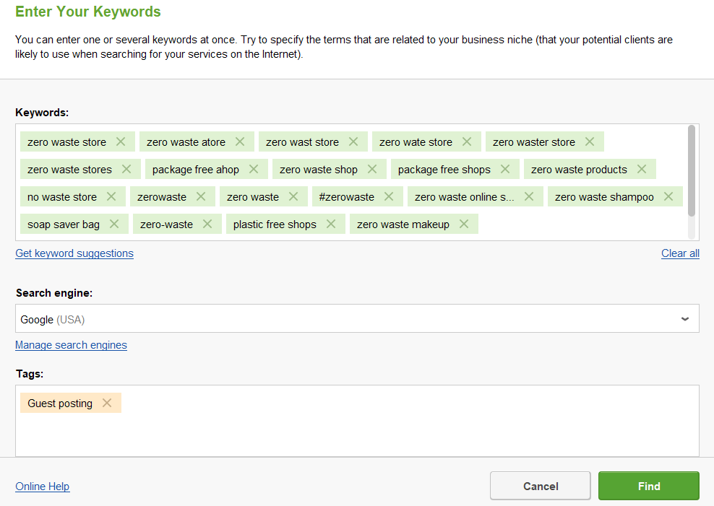Image resolution: width=714 pixels, height=506 pixels.
Task: Click the Cancel button
Action: pyautogui.click(x=540, y=486)
